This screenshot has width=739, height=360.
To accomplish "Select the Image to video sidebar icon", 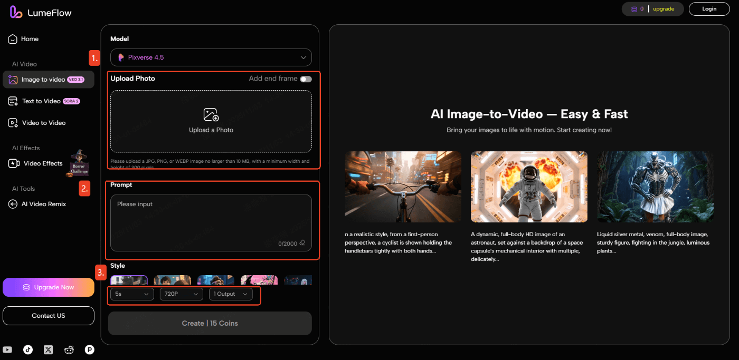I will point(12,79).
